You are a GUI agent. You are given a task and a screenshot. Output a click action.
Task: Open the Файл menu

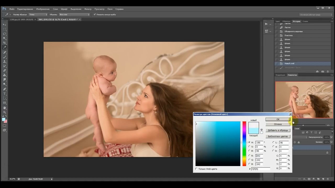click(x=12, y=9)
